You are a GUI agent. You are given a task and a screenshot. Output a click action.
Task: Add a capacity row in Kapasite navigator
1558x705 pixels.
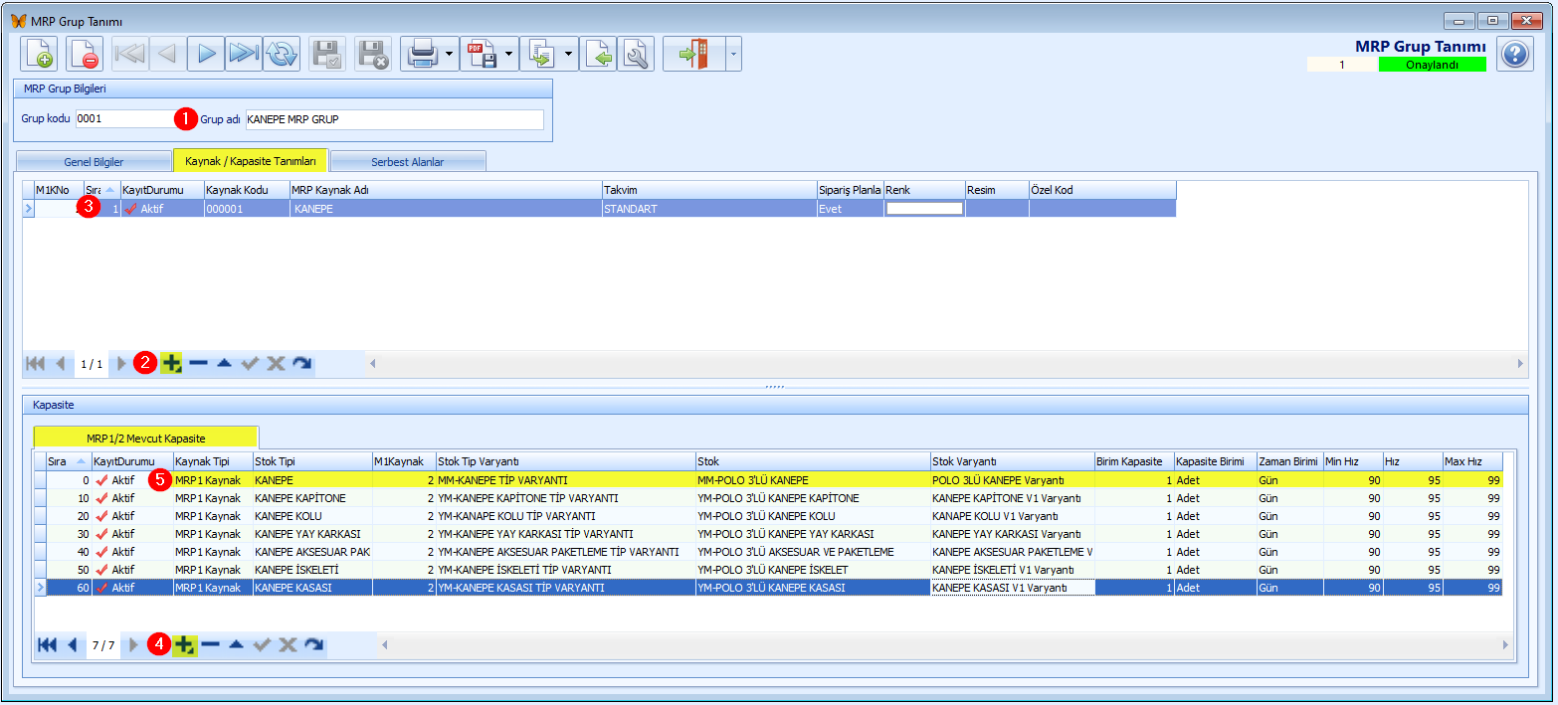(184, 645)
